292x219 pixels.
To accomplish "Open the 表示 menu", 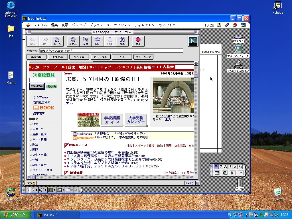I will point(65,25).
